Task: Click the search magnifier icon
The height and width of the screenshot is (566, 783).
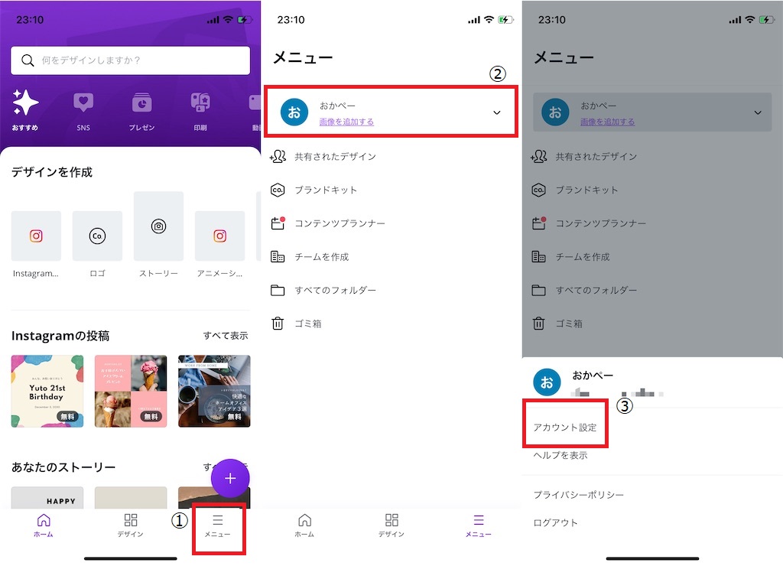Action: pos(28,60)
